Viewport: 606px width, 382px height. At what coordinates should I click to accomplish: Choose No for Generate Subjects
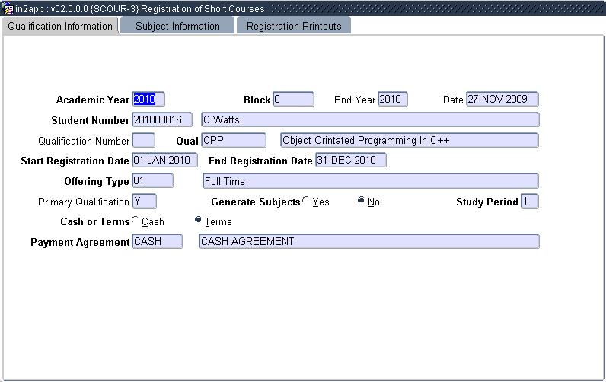(x=362, y=201)
